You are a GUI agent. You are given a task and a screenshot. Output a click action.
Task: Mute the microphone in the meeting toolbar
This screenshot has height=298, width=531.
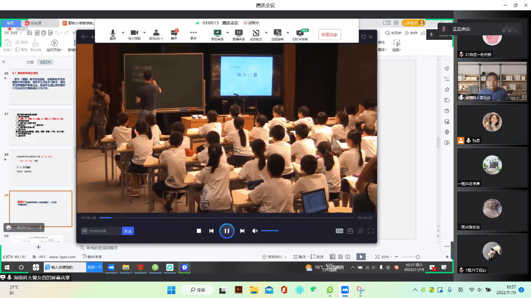pyautogui.click(x=113, y=34)
